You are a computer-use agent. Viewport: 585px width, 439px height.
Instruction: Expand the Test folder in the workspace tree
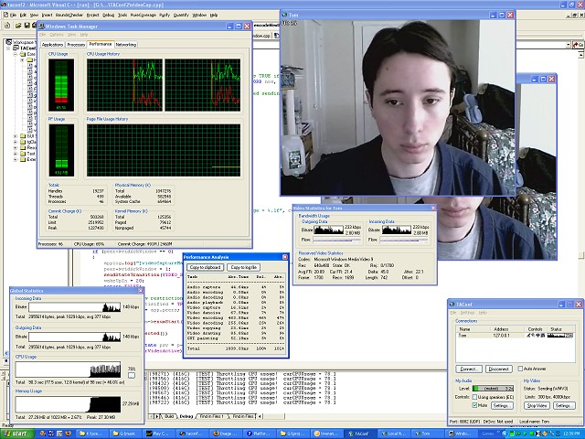[16, 154]
